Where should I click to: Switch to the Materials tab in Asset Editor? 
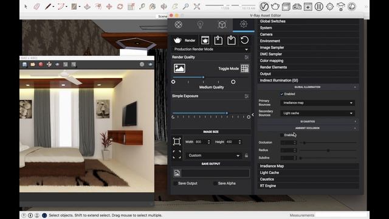coord(179,24)
